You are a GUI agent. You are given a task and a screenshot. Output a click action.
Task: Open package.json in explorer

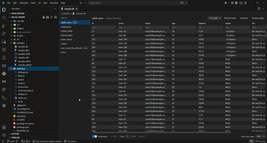[23, 127]
